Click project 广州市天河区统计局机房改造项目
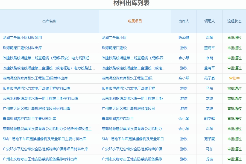The width and height of the screenshot is (246, 164). [128, 109]
